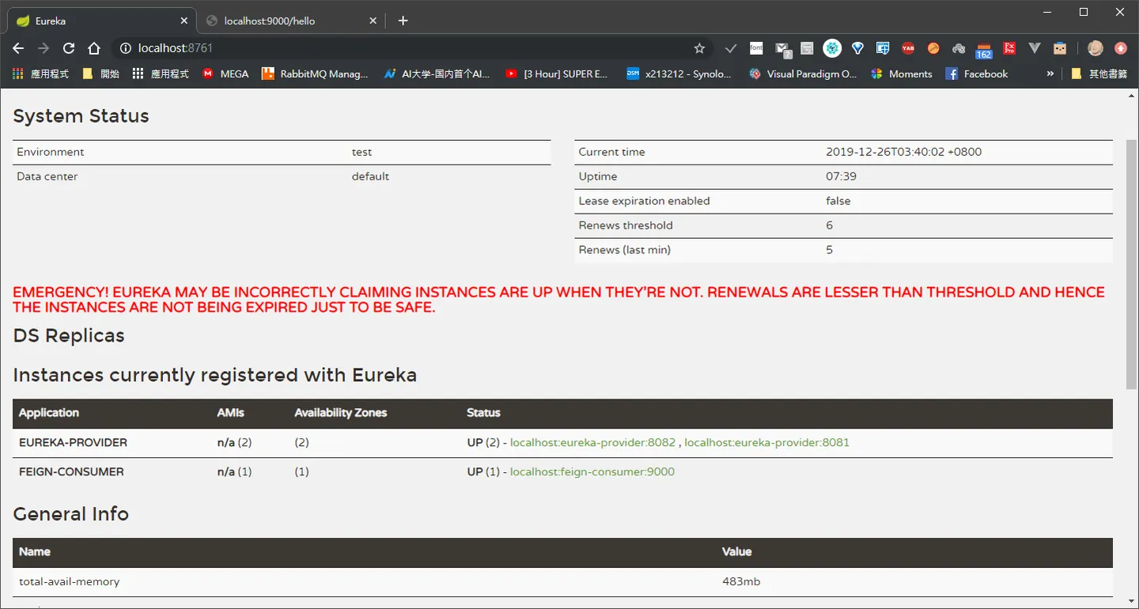
Task: Click the FxPro extension icon
Action: (1009, 48)
